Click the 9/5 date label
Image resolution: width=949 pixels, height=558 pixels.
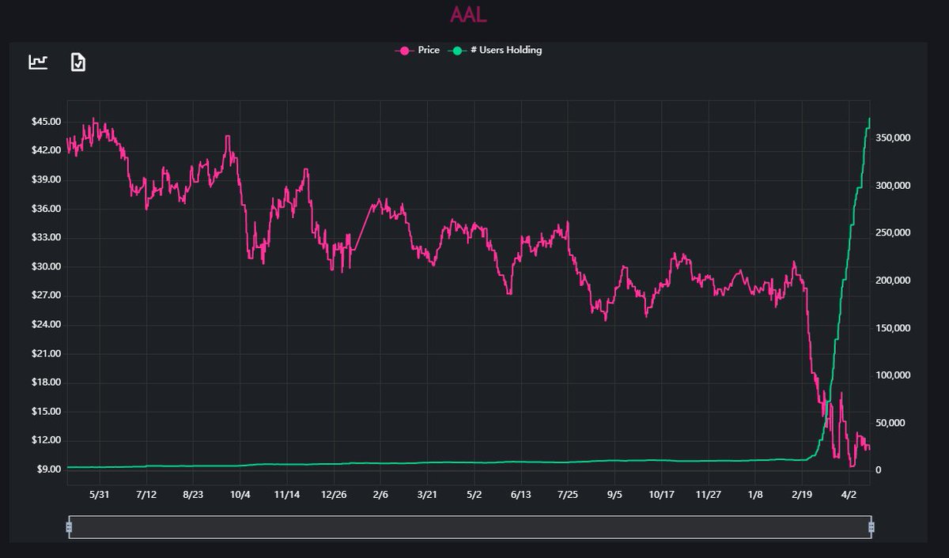(x=614, y=495)
